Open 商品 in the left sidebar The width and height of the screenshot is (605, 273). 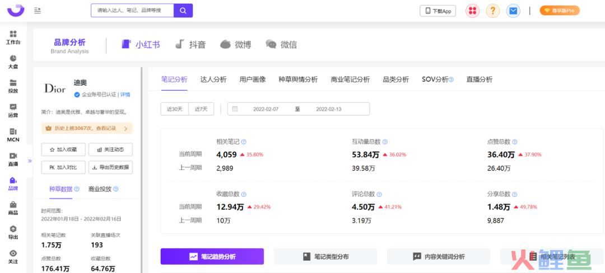[x=13, y=208]
